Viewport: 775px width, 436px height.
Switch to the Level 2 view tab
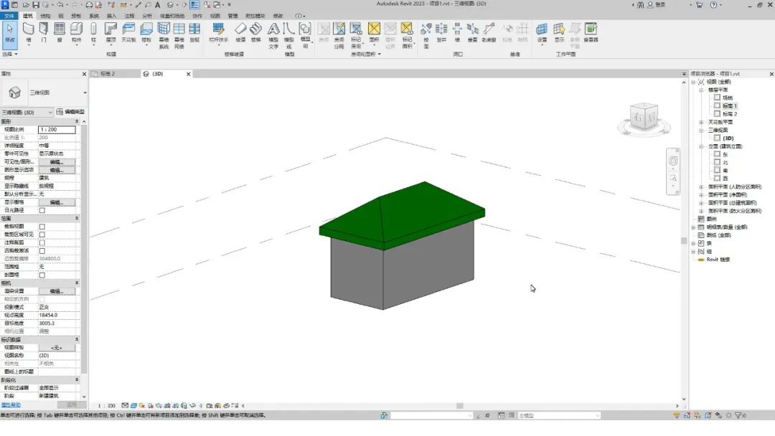[108, 74]
